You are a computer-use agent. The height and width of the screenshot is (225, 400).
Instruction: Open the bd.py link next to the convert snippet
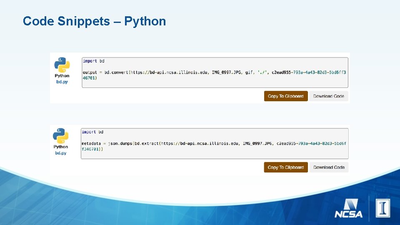62,82
